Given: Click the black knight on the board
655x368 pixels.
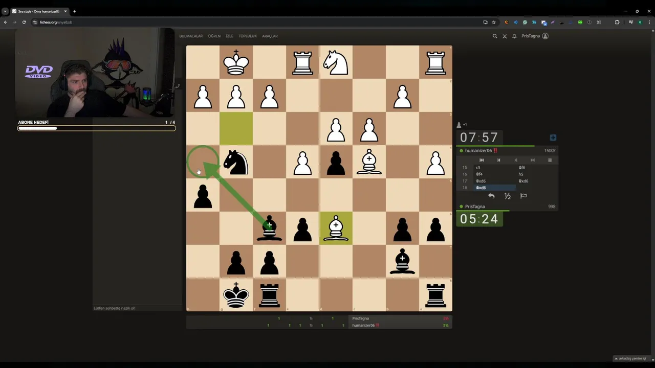Looking at the screenshot, I should coord(236,162).
